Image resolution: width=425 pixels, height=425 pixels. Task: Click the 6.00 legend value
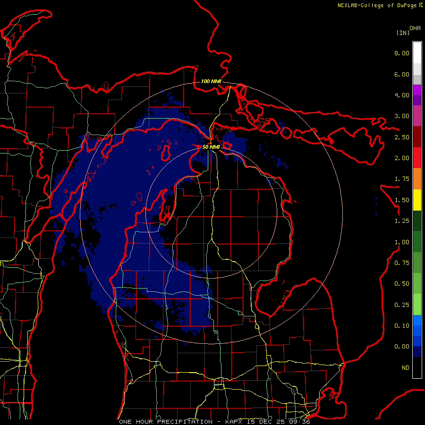coord(402,74)
